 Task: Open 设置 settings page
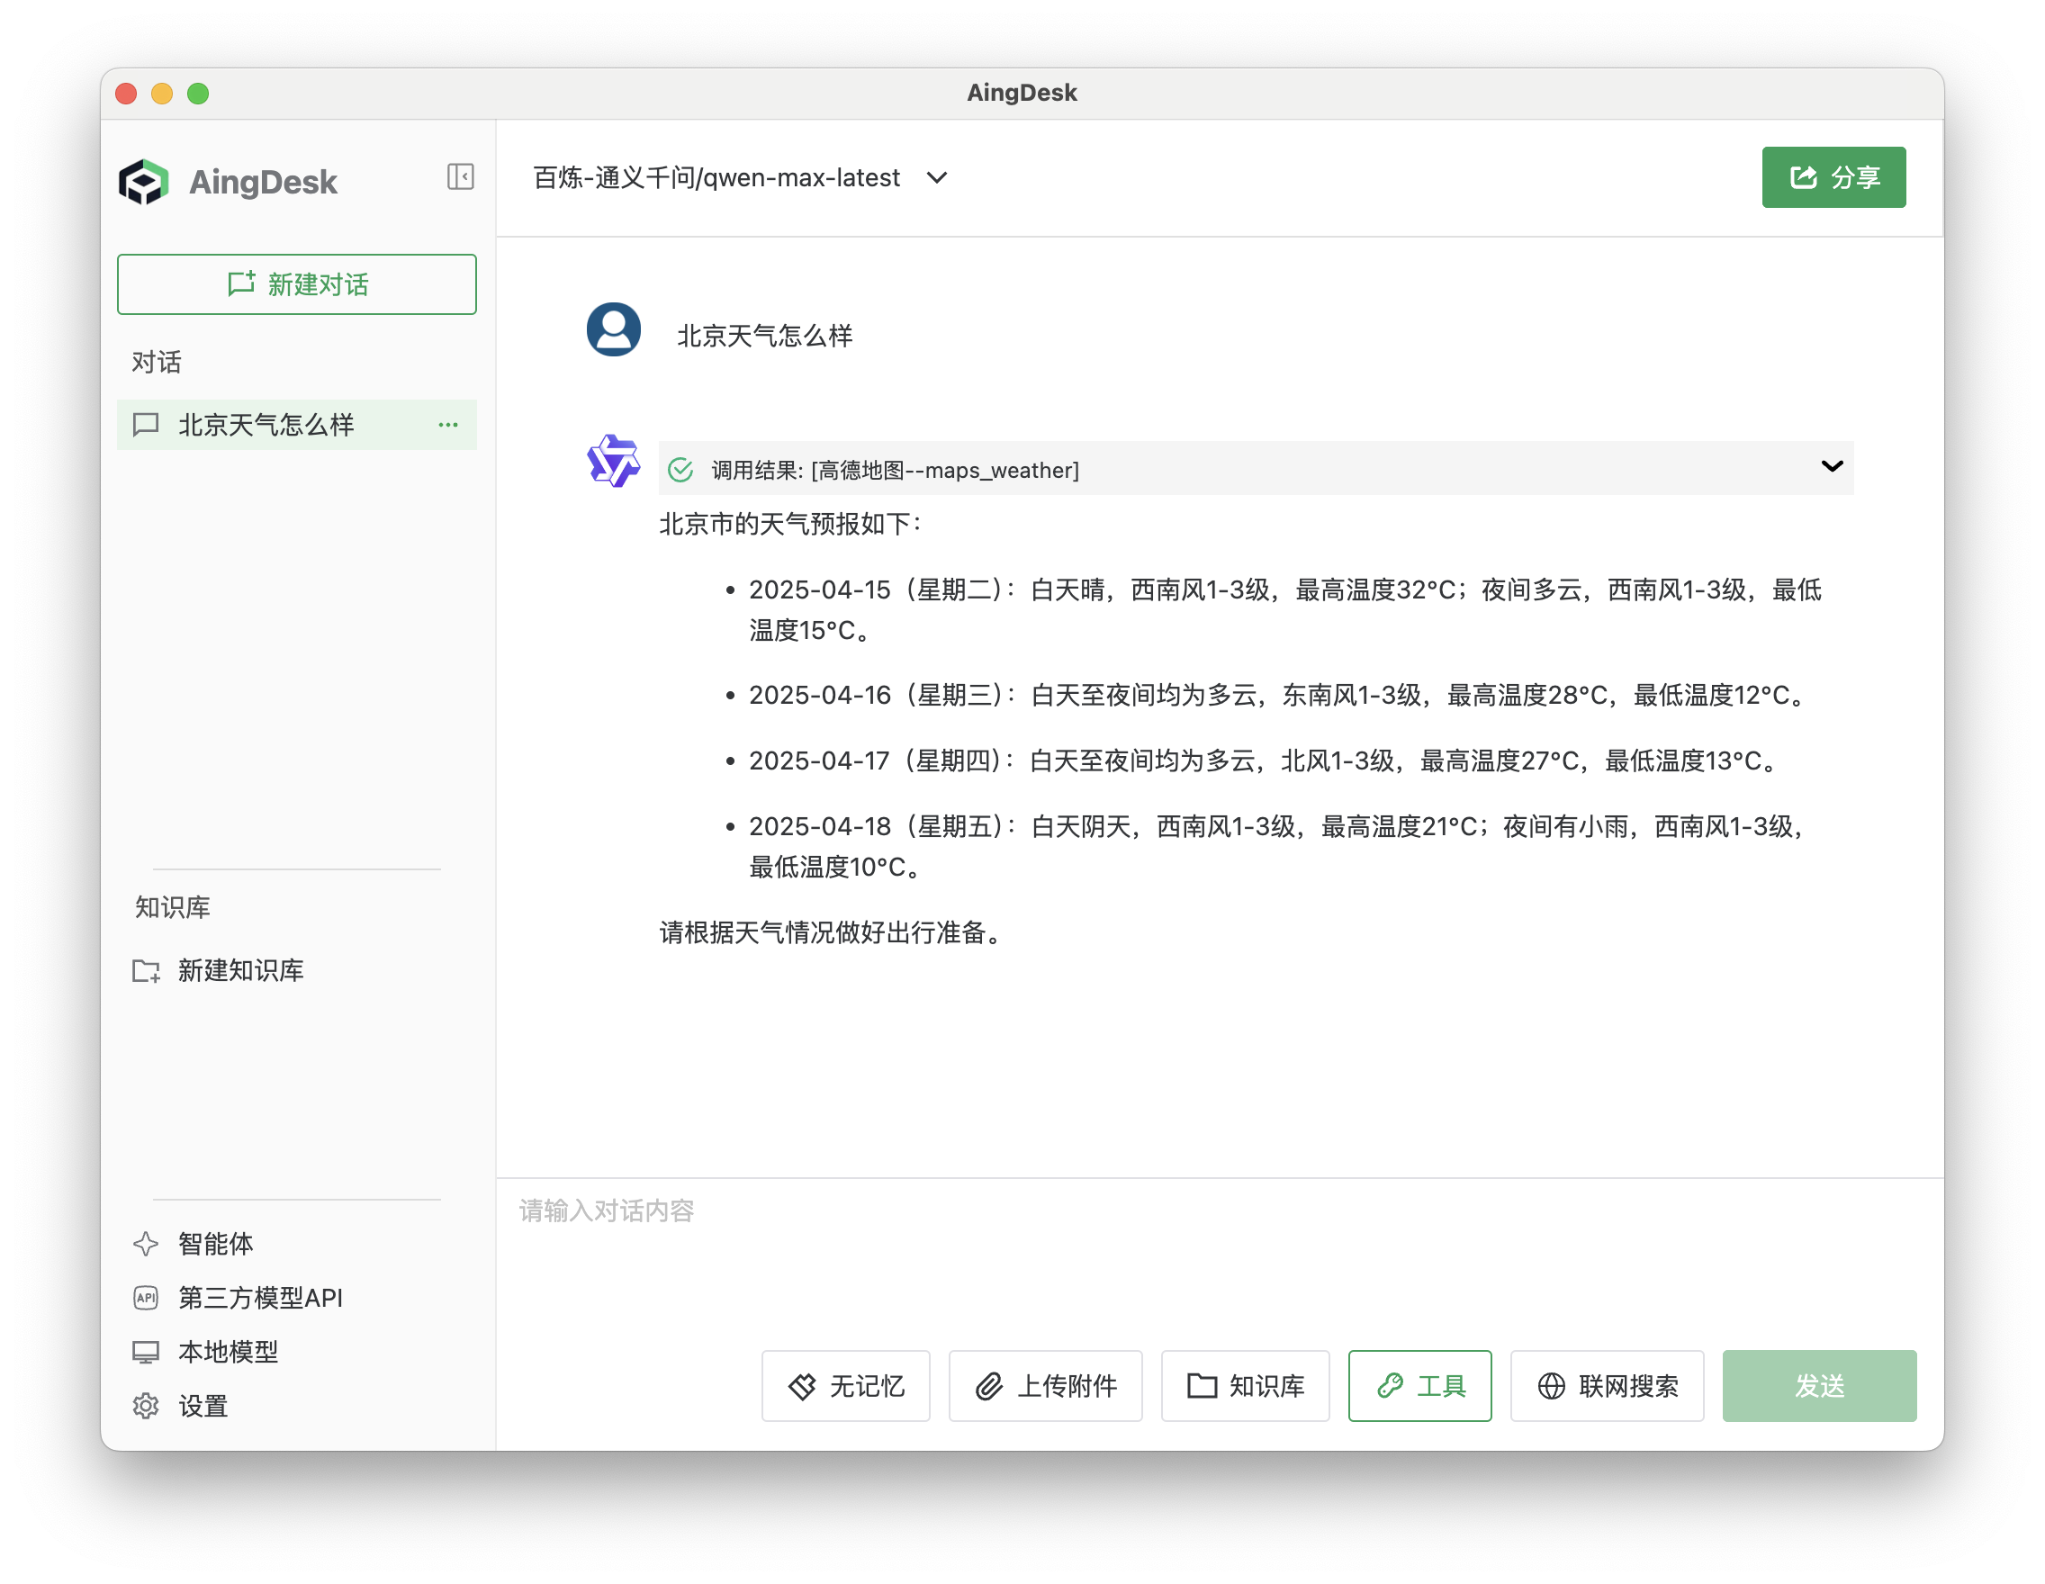tap(203, 1406)
